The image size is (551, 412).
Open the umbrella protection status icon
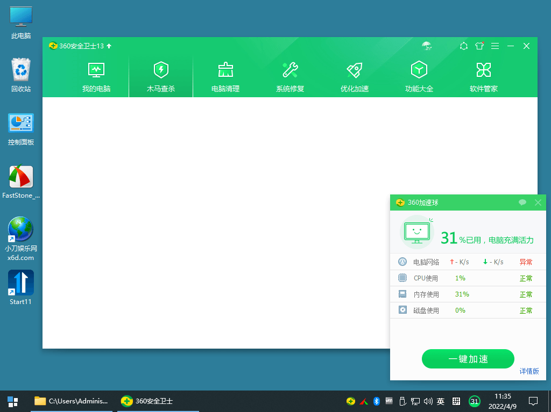click(427, 46)
